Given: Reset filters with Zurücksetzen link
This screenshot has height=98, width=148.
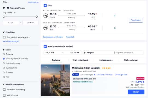Looking at the screenshot, I should (x=33, y=2).
